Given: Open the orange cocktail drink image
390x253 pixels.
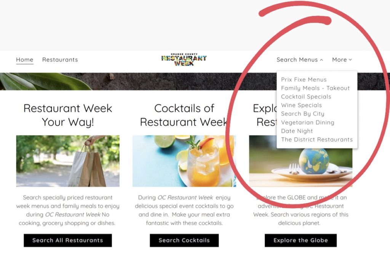Looking at the screenshot, I should coord(184,161).
